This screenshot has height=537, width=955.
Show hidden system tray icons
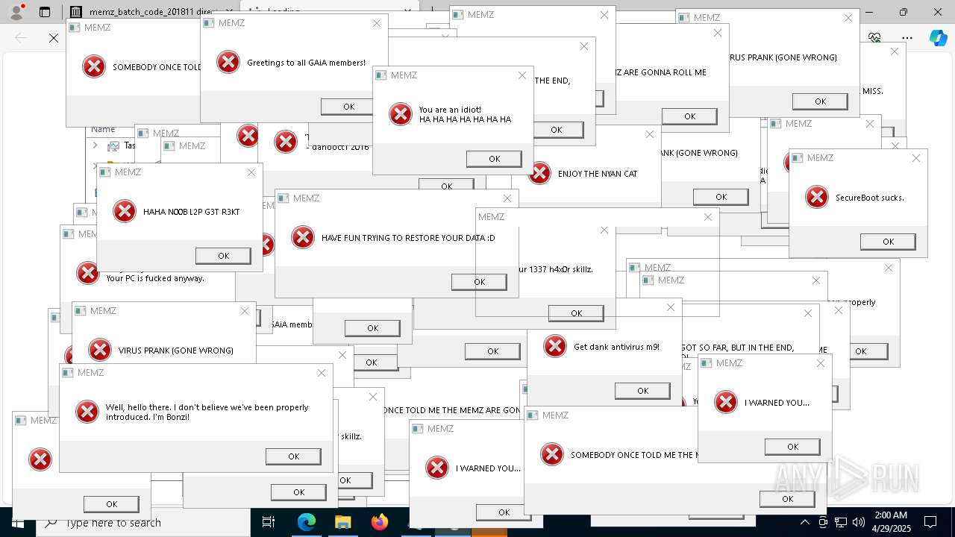click(805, 522)
